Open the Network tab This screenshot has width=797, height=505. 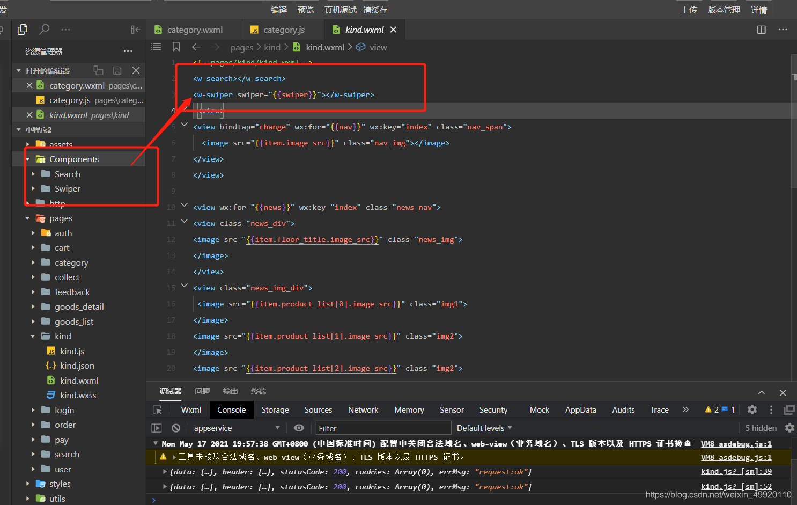coord(363,410)
